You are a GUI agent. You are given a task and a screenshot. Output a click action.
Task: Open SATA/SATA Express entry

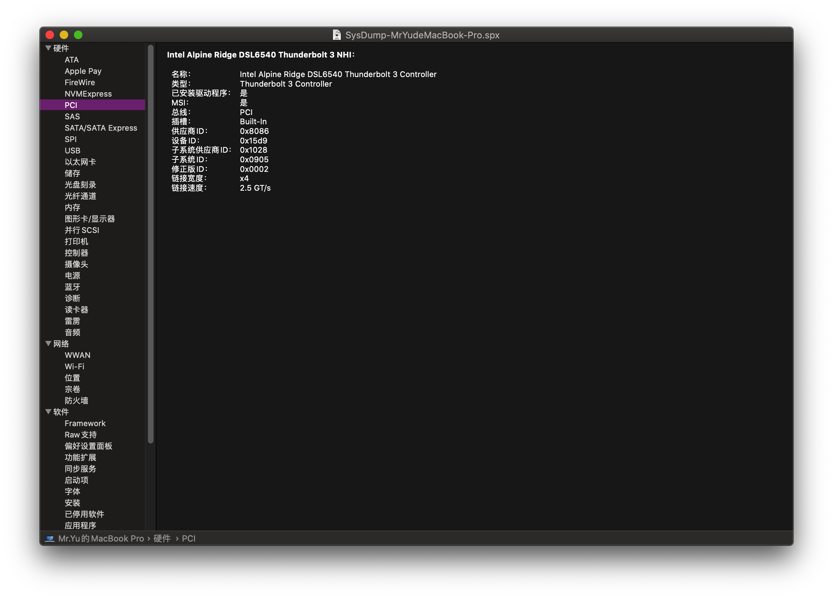(101, 128)
